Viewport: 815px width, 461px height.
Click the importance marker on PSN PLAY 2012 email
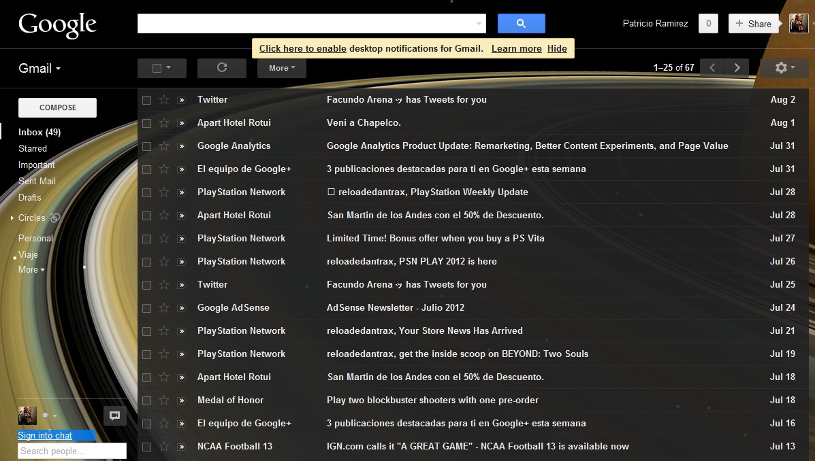pyautogui.click(x=181, y=262)
